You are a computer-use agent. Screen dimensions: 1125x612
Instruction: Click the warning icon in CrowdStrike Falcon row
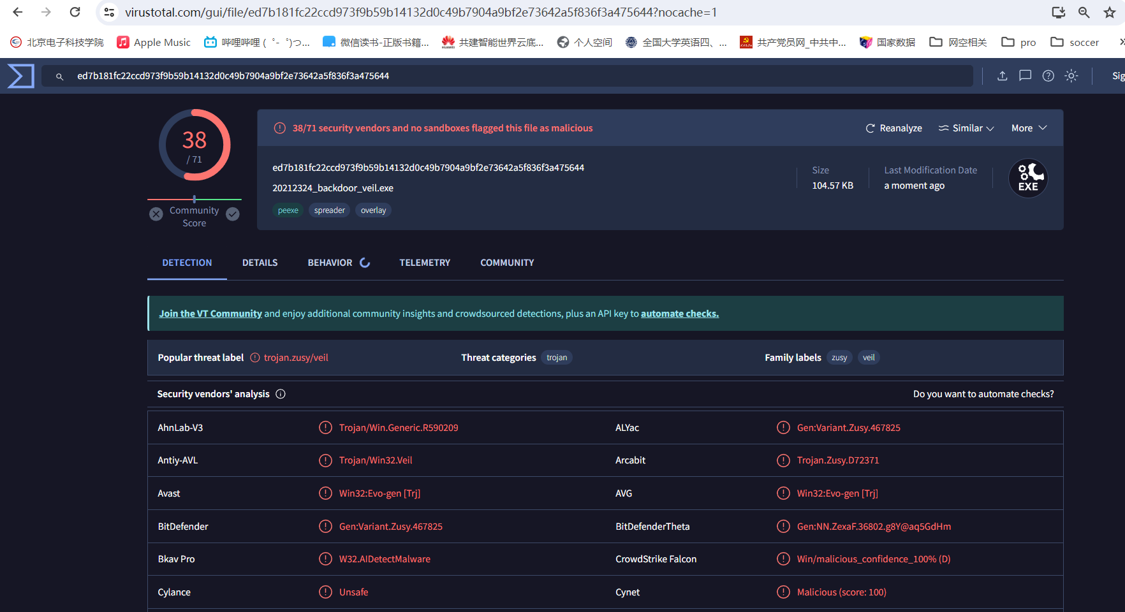coord(783,558)
